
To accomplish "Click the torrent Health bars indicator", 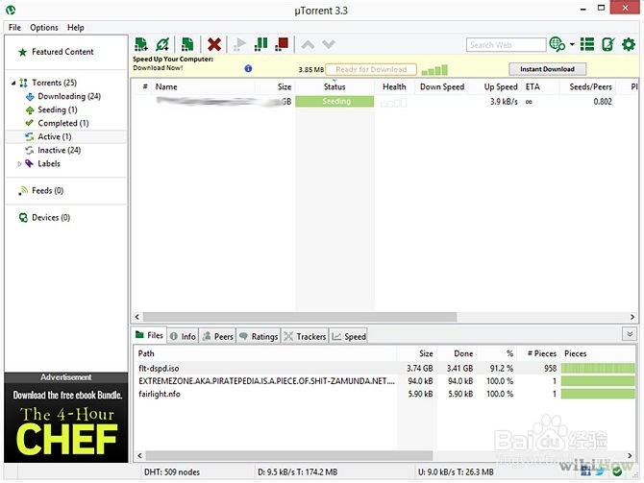I will [x=393, y=102].
